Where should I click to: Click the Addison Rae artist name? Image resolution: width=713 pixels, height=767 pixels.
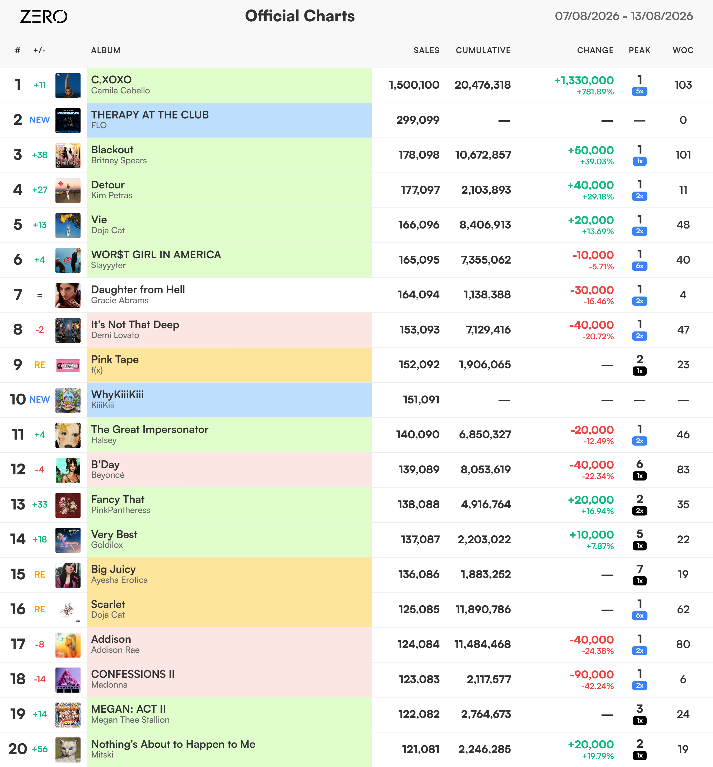[115, 650]
